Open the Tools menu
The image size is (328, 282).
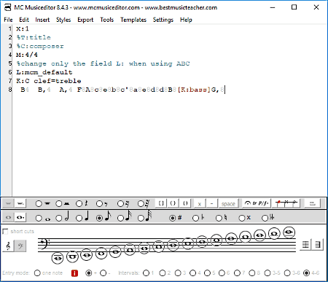107,20
